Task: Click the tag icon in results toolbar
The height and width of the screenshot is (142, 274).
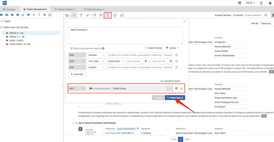Action: [122, 15]
